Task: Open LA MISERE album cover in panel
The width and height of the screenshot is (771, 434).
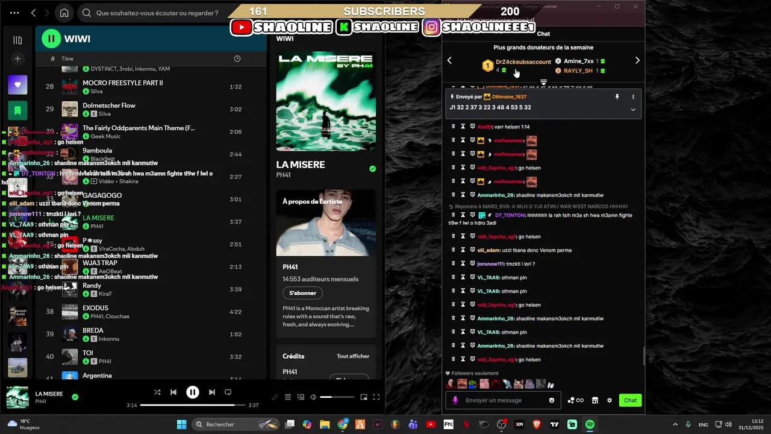Action: tap(326, 101)
